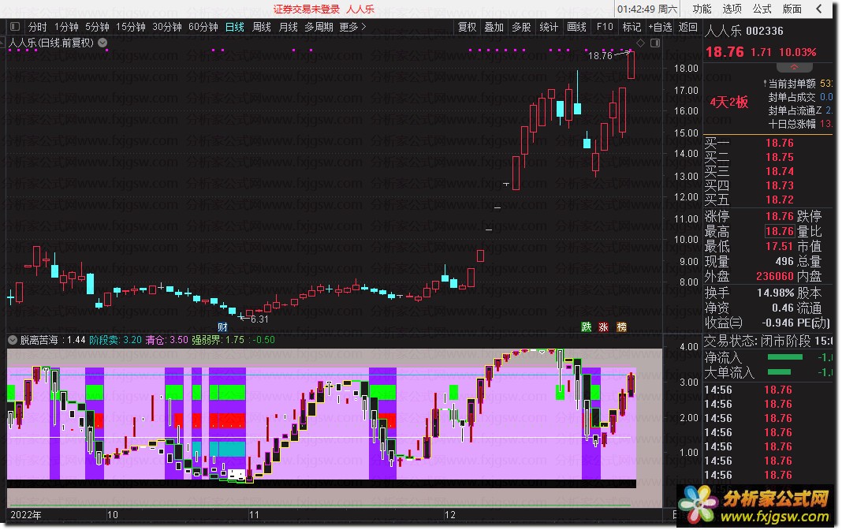Click the 清仓 3.50 indicator label
This screenshot has width=842, height=530.
coord(167,340)
